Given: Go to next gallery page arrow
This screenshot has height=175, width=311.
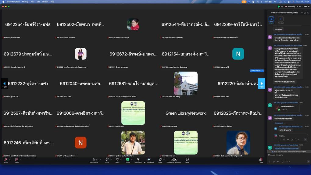Looking at the screenshot, I should click(261, 83).
